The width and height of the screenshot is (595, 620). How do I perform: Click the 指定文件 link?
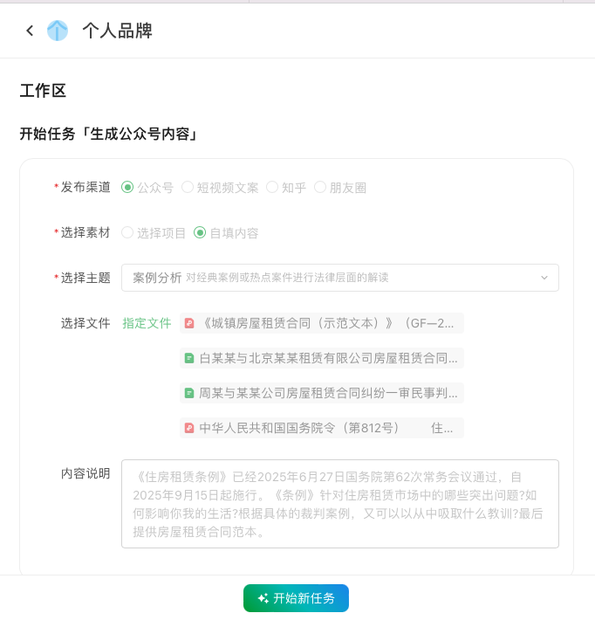coord(147,323)
